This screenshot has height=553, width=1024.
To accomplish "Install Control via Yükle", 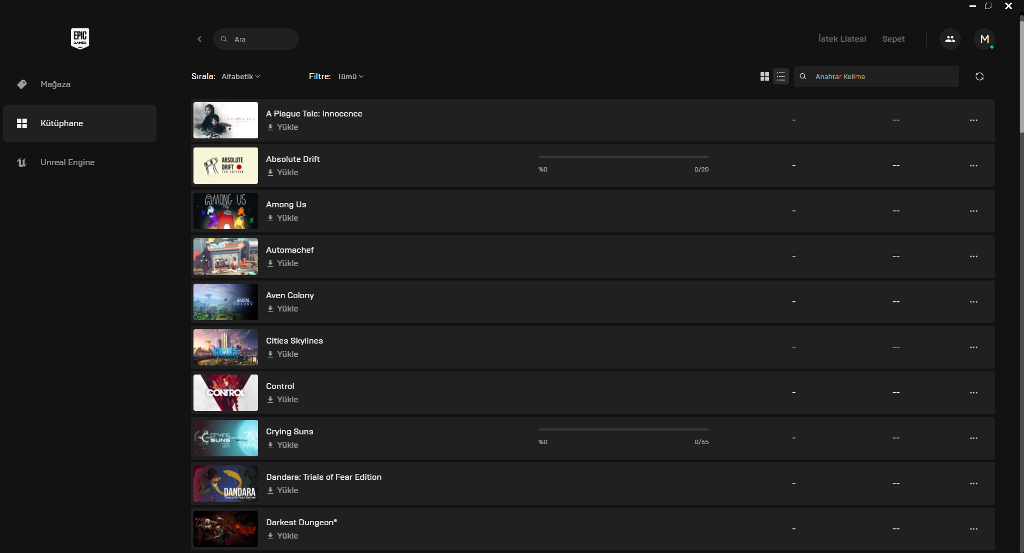I will (x=283, y=400).
